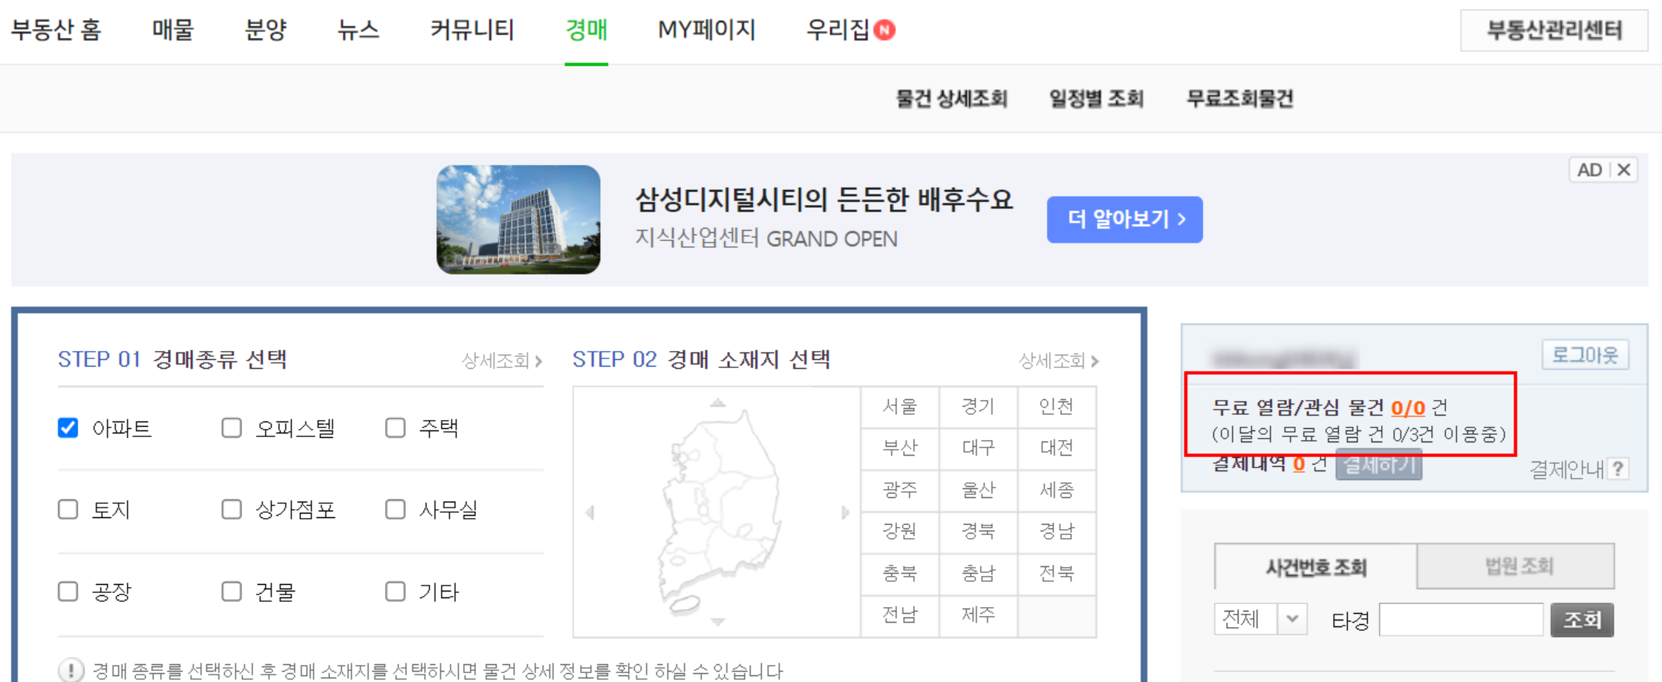
Task: Open the ad building thumbnail image
Action: tap(518, 220)
